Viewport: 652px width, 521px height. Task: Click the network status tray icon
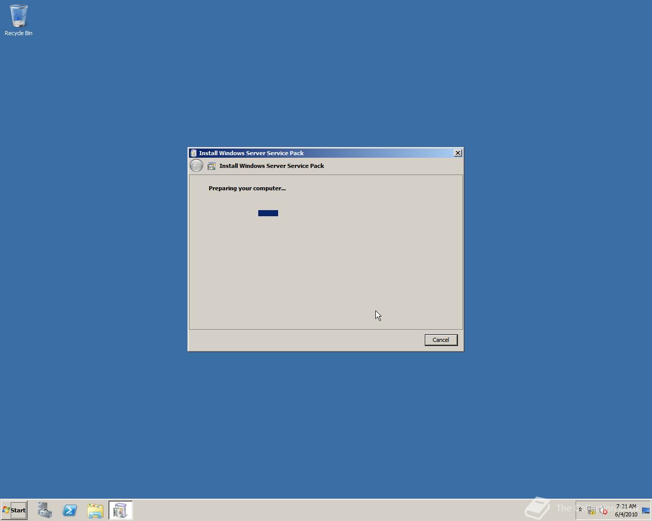[591, 510]
